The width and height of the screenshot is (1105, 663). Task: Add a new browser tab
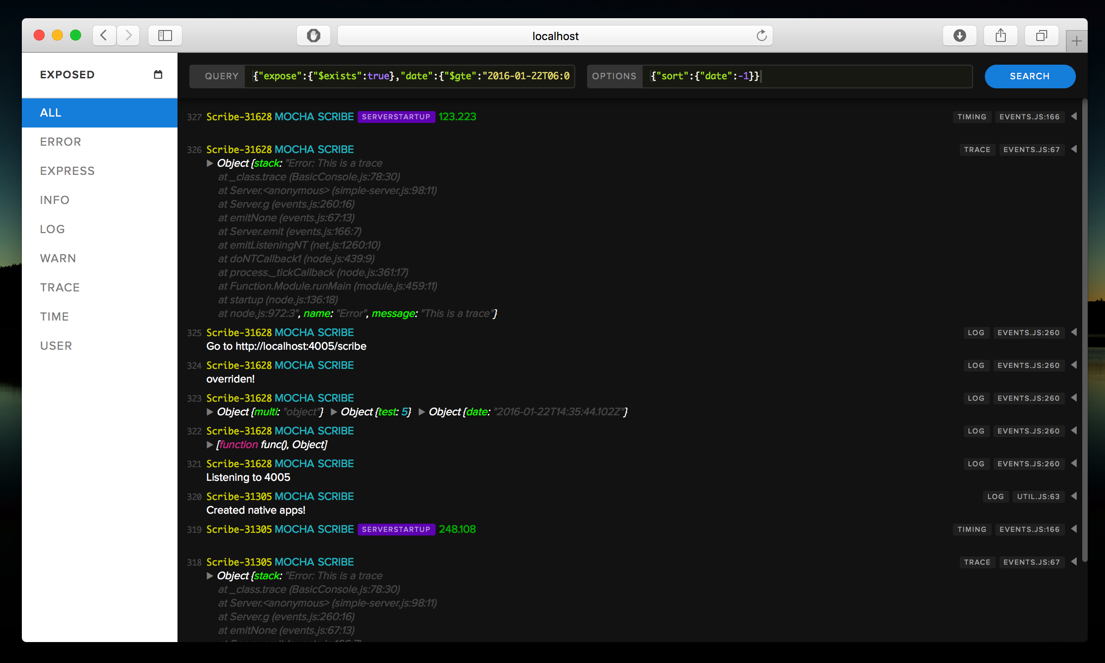(1076, 42)
